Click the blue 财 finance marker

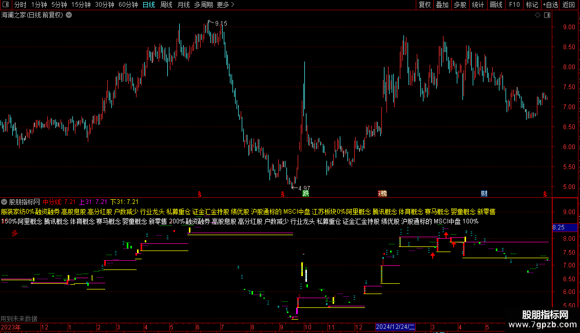click(x=484, y=194)
